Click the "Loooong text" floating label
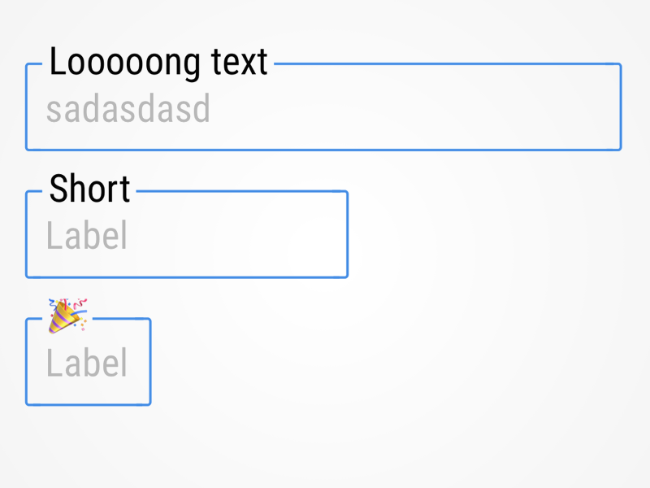The width and height of the screenshot is (650, 488). [x=158, y=63]
